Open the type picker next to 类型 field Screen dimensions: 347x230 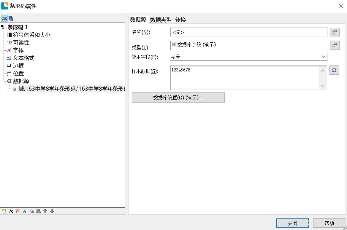[335, 45]
